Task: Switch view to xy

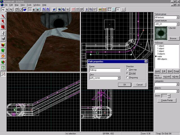Action: (x=3, y=10)
